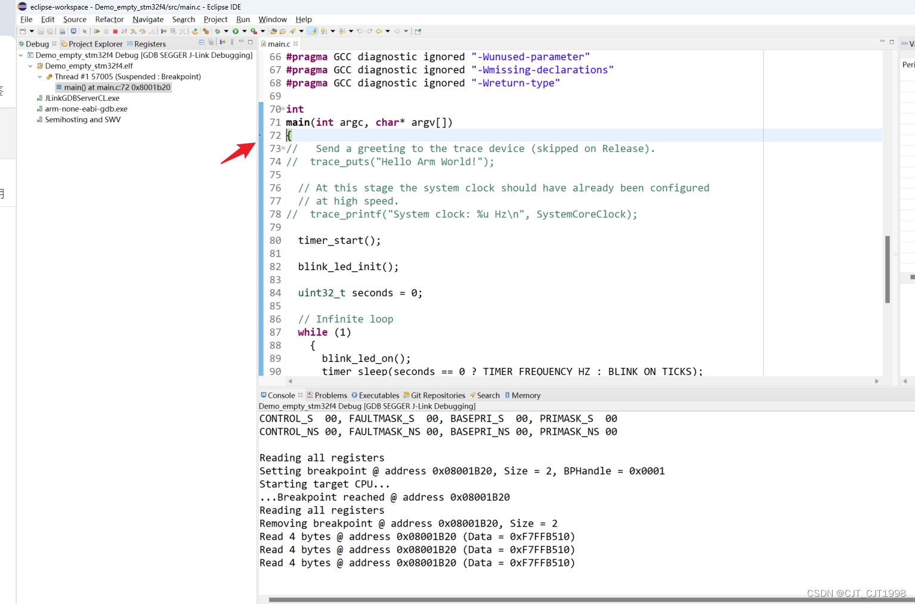Open the Navigate menu
The width and height of the screenshot is (915, 604).
pos(148,19)
